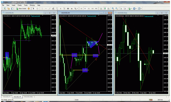
Task: Expand the Periods dropdown arrow
Action: pos(136,8)
